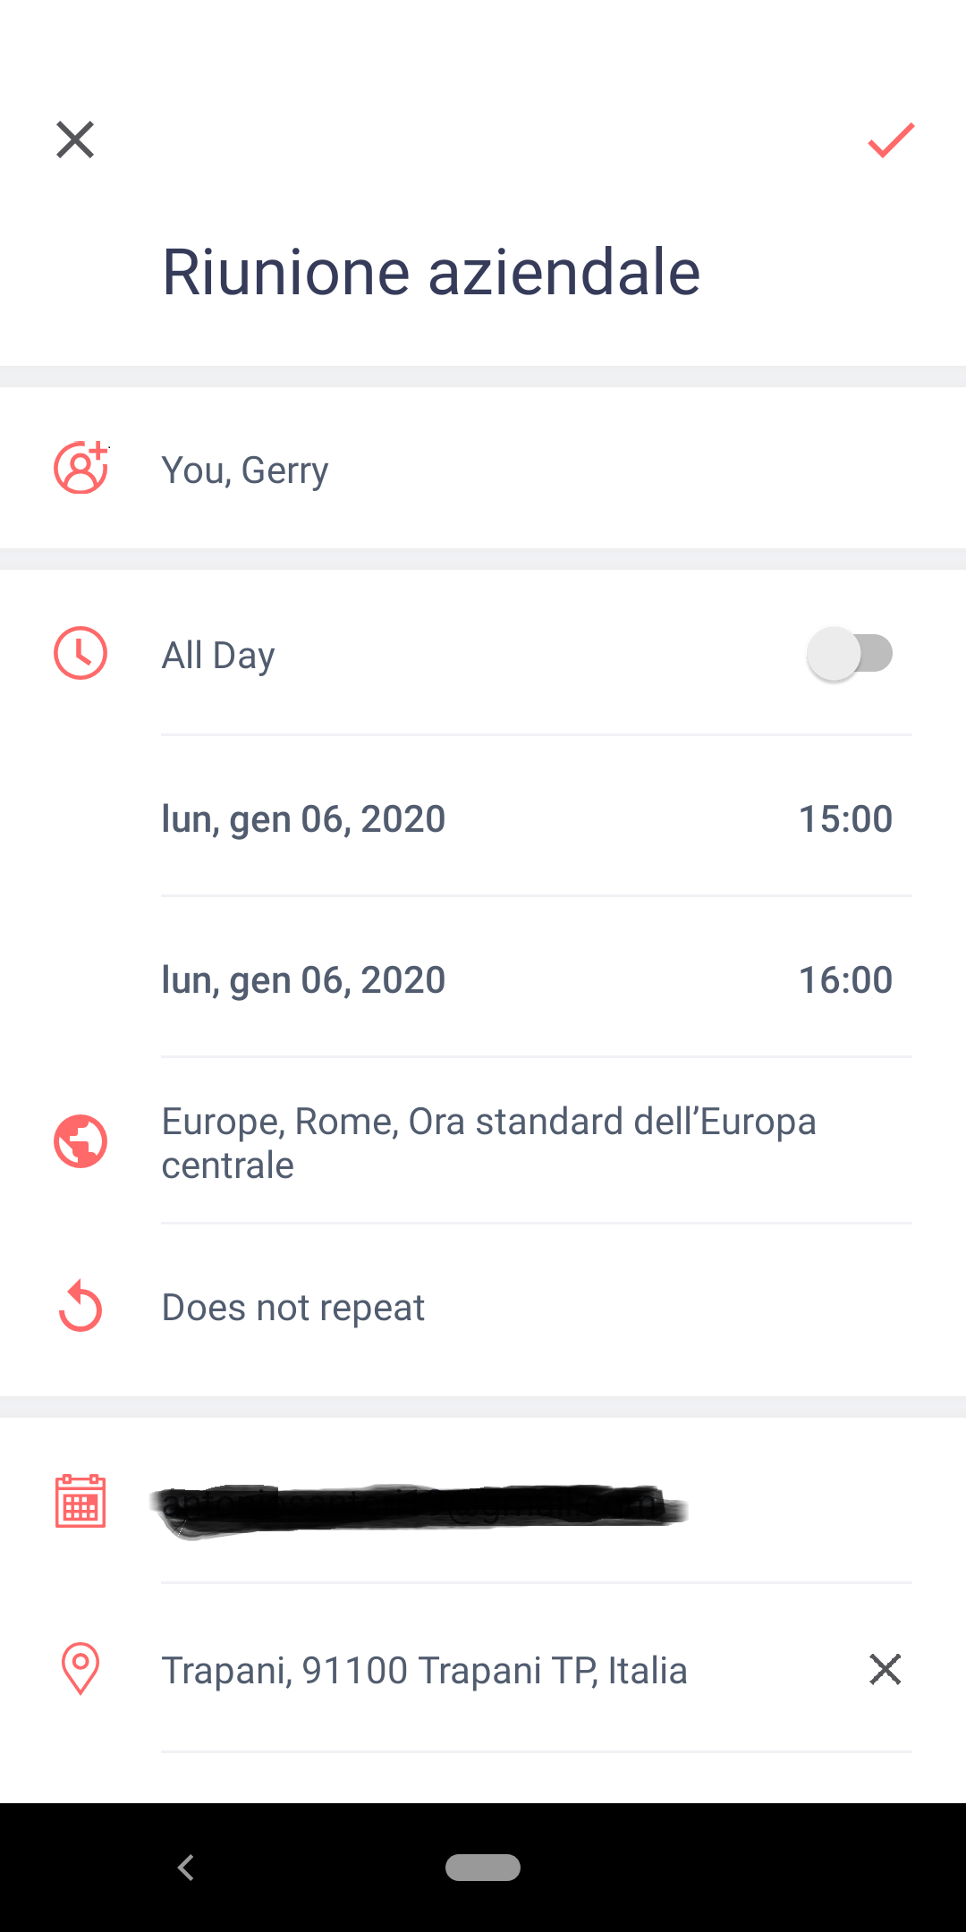966x1932 pixels.
Task: Change the 15:00 start time
Action: click(845, 818)
